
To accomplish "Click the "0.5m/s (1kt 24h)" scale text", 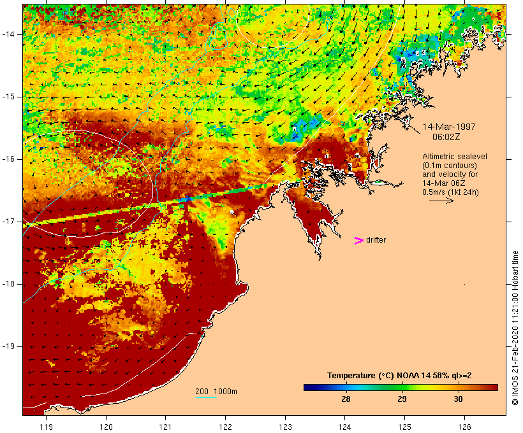I will click(450, 192).
